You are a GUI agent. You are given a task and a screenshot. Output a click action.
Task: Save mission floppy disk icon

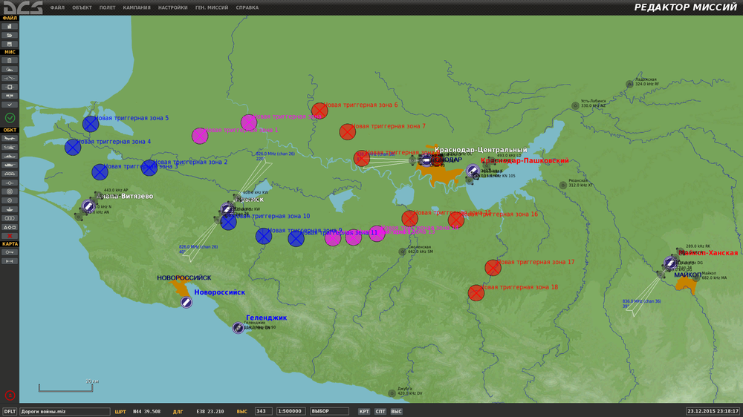10,44
